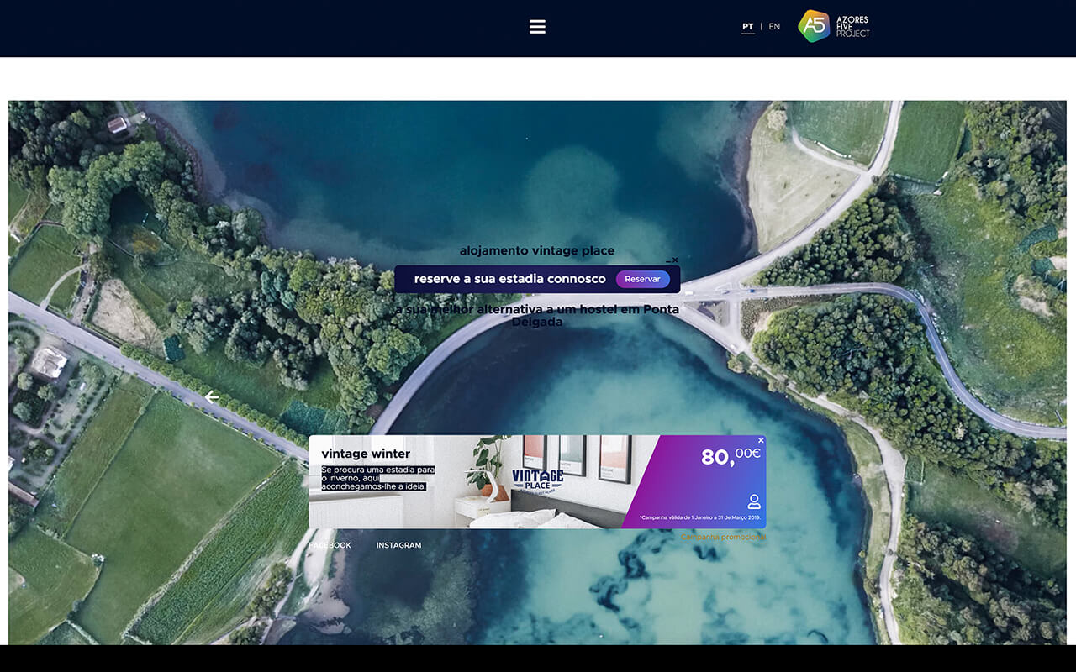Open the Instagram link
This screenshot has width=1076, height=672.
coord(398,545)
